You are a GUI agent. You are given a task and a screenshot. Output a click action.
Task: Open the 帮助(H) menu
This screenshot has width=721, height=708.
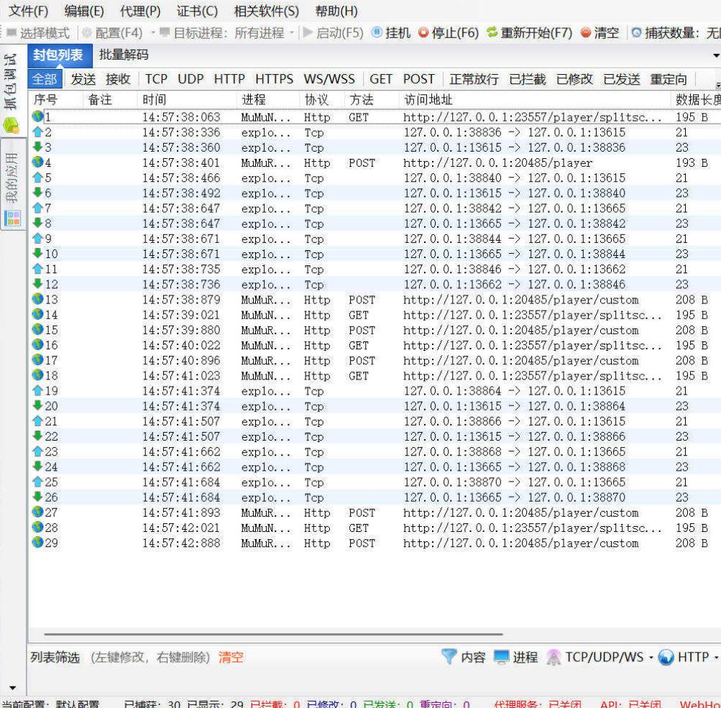[x=336, y=11]
